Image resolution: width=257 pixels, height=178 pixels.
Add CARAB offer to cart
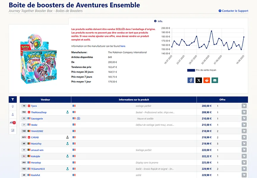(x=244, y=137)
